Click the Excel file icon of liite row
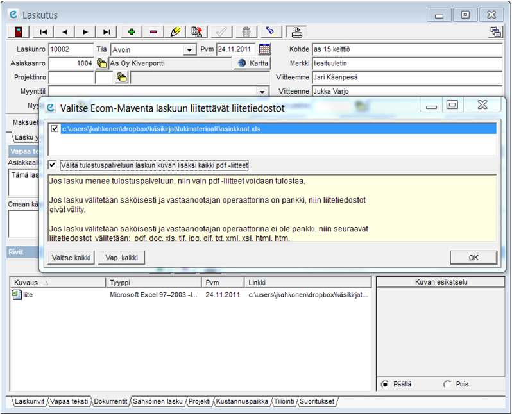This screenshot has width=512, height=414. pos(16,295)
